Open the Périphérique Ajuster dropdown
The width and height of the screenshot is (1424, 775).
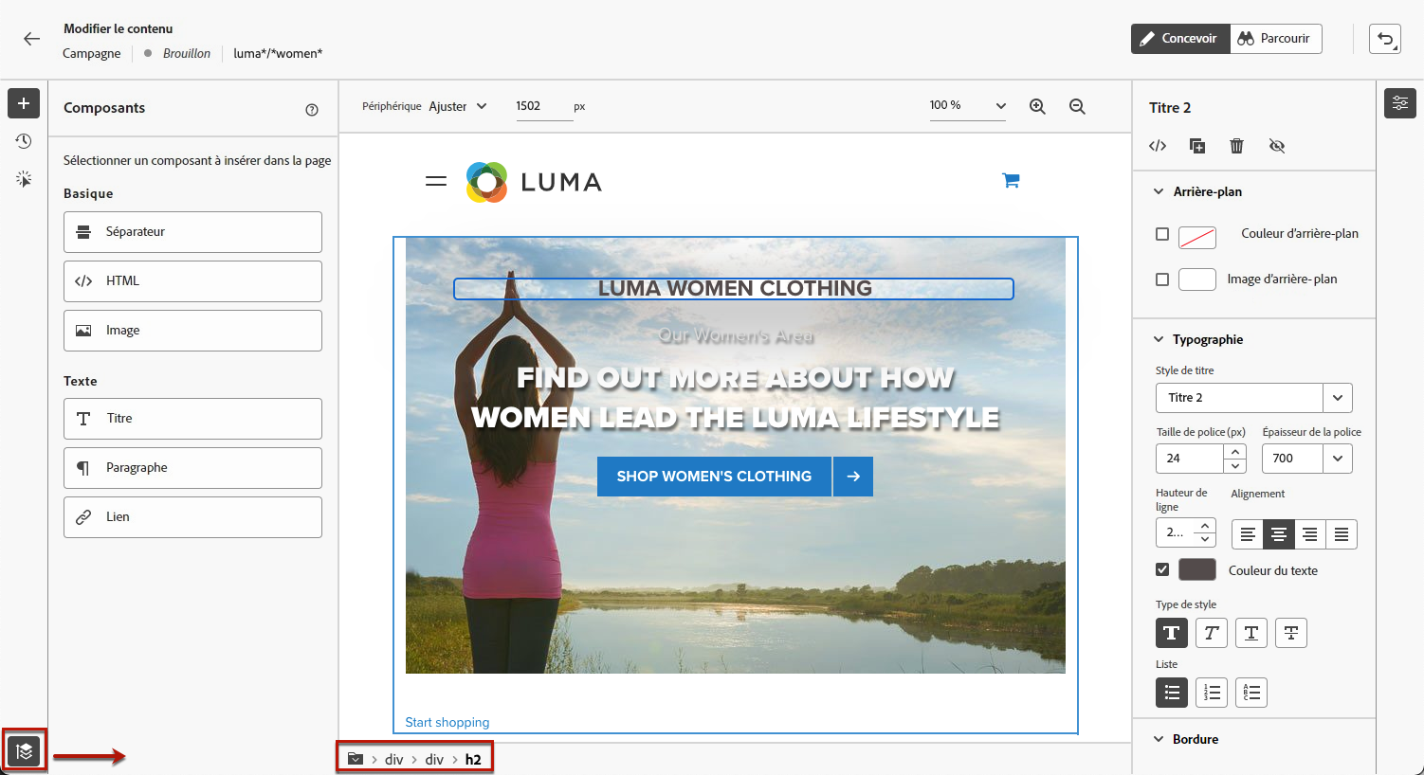pos(458,106)
